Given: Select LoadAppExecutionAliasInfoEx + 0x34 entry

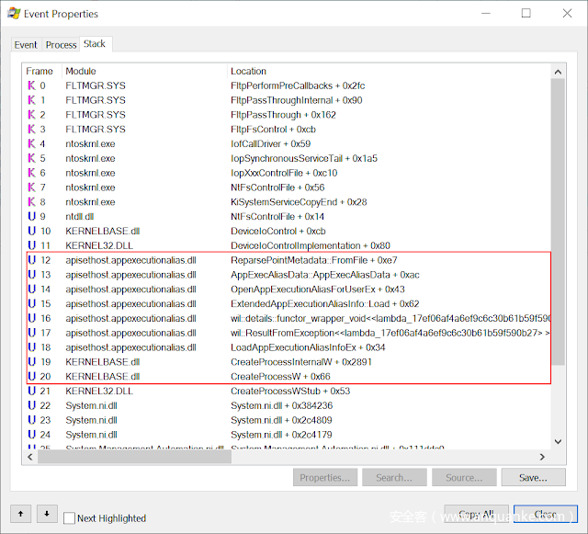Looking at the screenshot, I should [309, 347].
